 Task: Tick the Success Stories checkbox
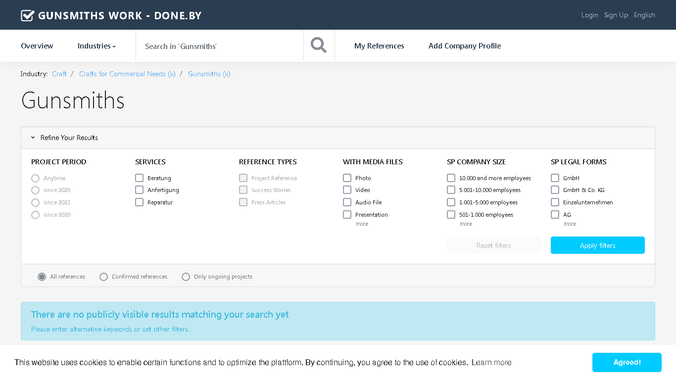click(x=243, y=190)
